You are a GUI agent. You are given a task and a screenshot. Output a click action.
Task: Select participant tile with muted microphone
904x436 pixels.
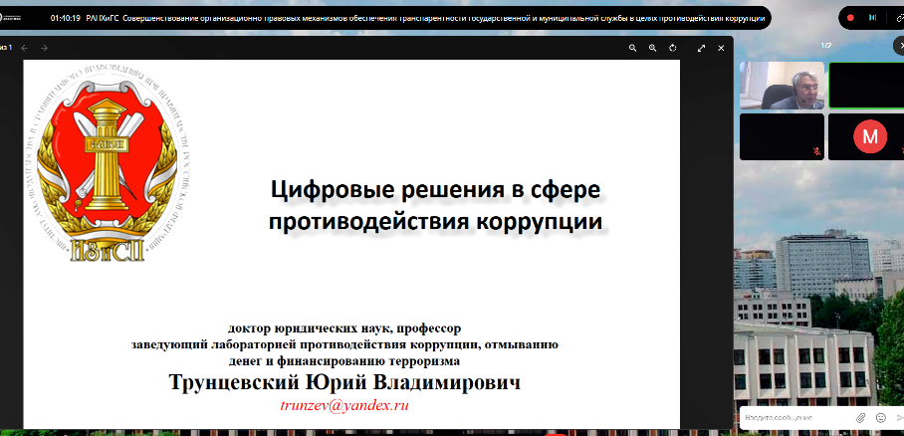[782, 136]
